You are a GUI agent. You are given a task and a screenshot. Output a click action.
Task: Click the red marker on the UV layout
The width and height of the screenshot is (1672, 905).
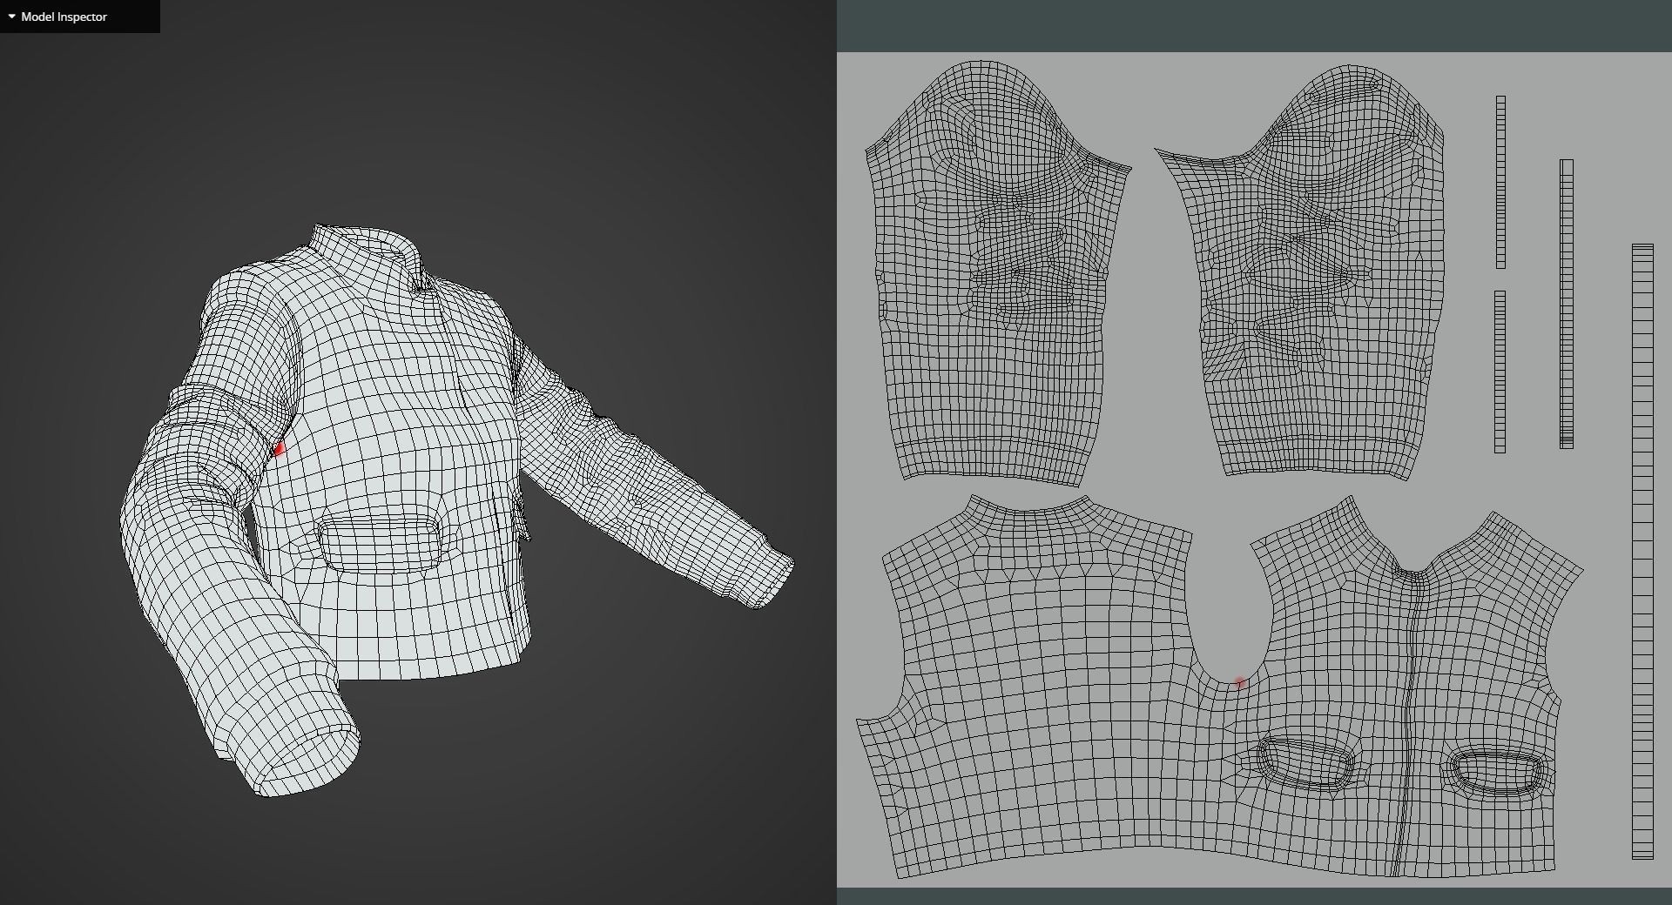tap(1241, 684)
